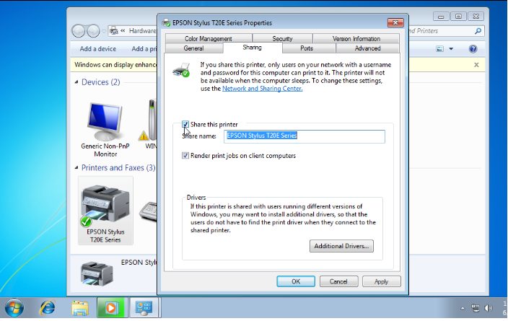This screenshot has width=508, height=321.
Task: Toggle the Share this printer checkbox
Action: (185, 124)
